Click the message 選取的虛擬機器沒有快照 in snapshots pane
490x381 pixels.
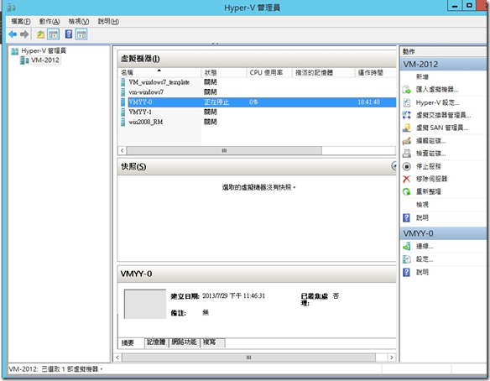click(258, 187)
